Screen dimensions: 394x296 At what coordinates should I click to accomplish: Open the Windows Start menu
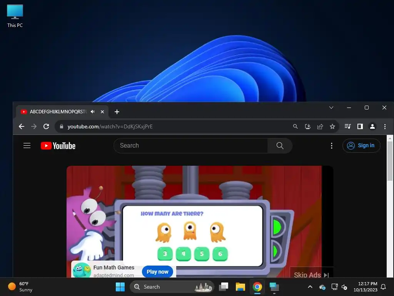pyautogui.click(x=120, y=287)
